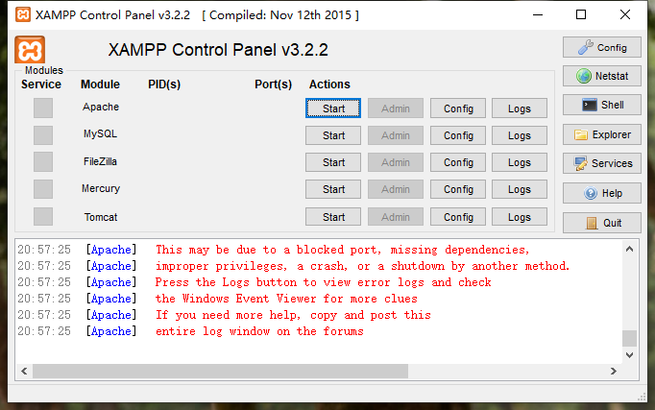655x410 pixels.
Task: Launch Shell using the terminal icon
Action: tap(602, 105)
